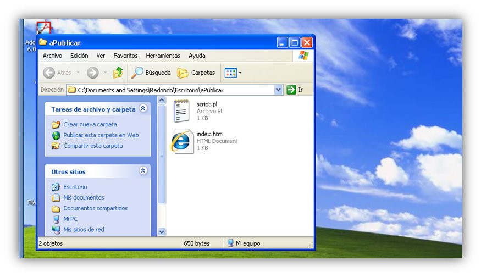Image resolution: width=481 pixels, height=277 pixels.
Task: Open Documentos compartidos link
Action: [x=96, y=209]
